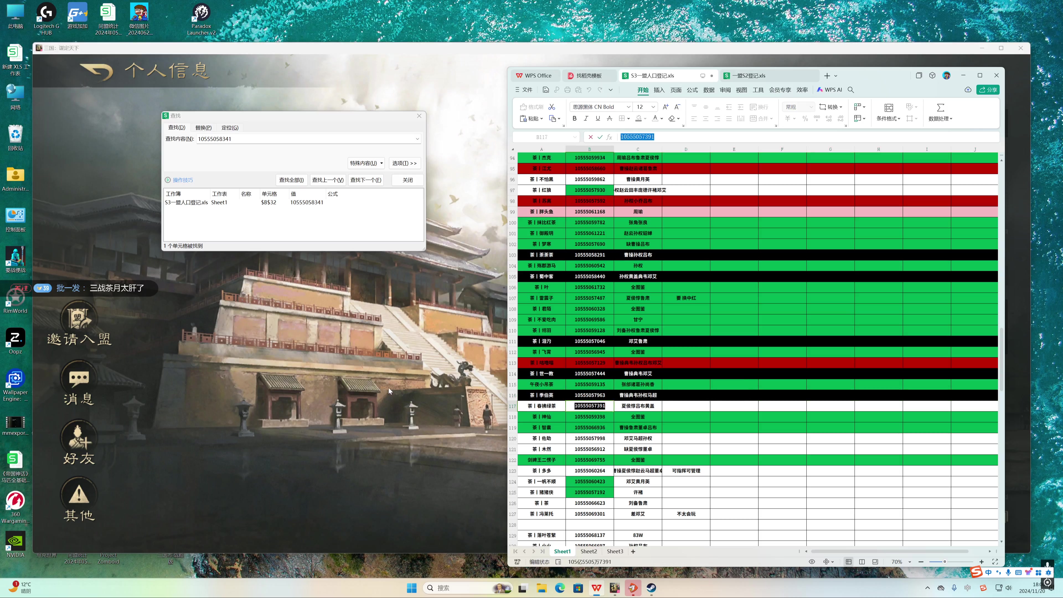Screen dimensions: 1063x598
Task: Click the Steam icon in taskbar
Action: point(651,588)
